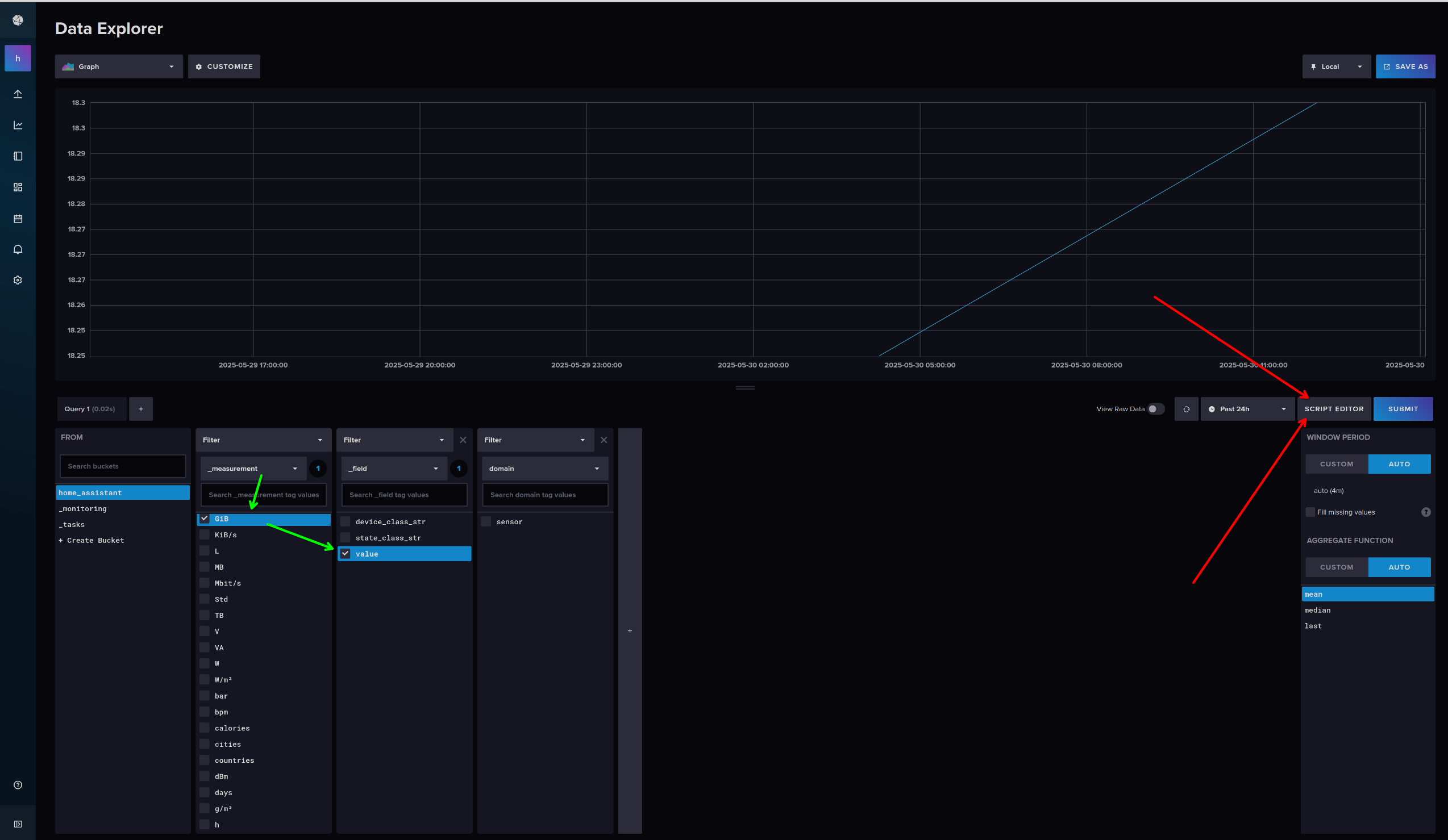Open the Past 24h time range dropdown
The height and width of the screenshot is (840, 1448).
[1247, 409]
